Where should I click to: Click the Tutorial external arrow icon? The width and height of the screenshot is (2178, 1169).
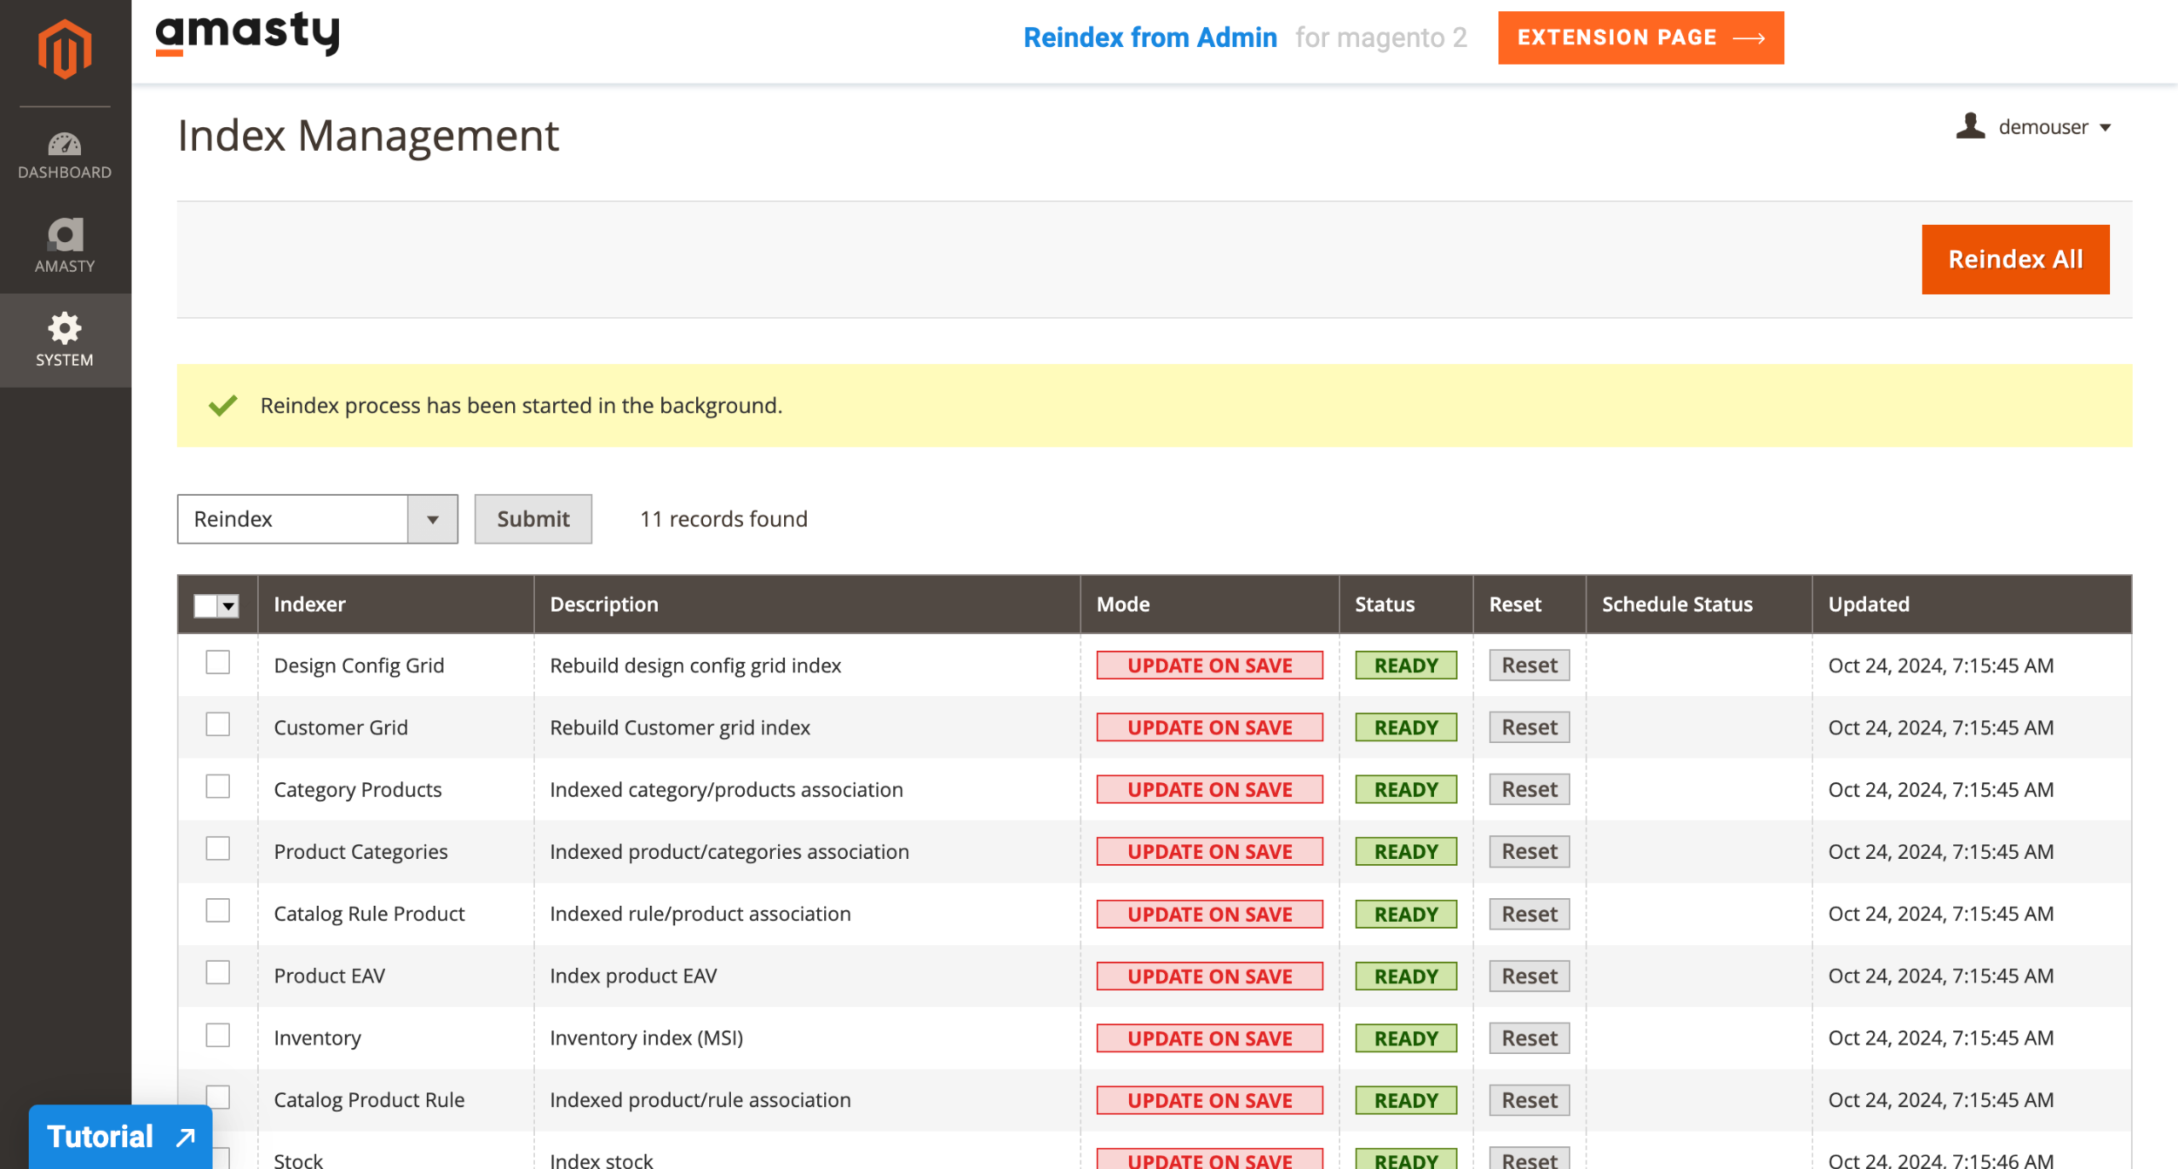(182, 1135)
